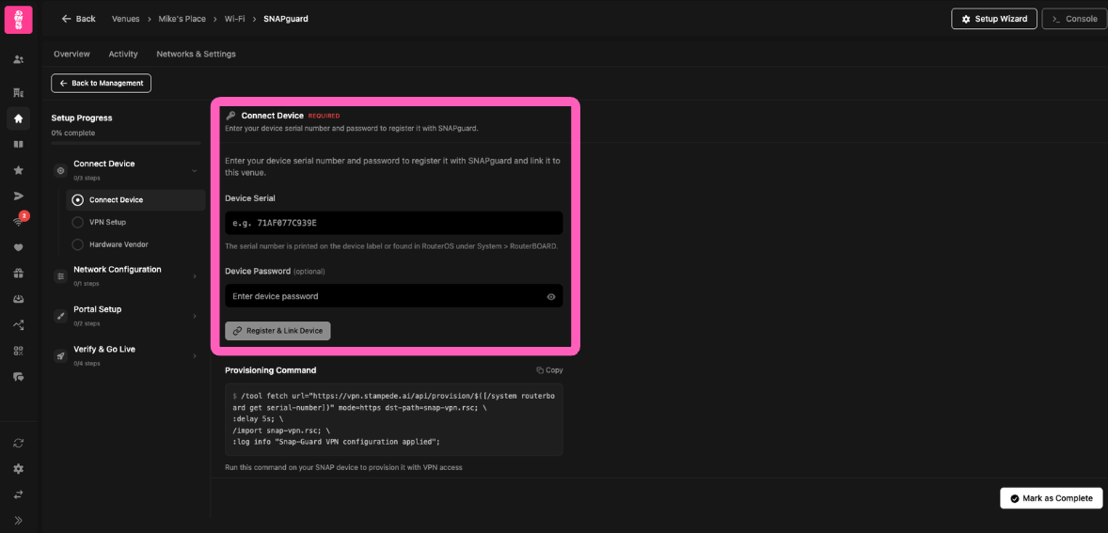
Task: Click the star icon in sidebar
Action: (x=18, y=170)
